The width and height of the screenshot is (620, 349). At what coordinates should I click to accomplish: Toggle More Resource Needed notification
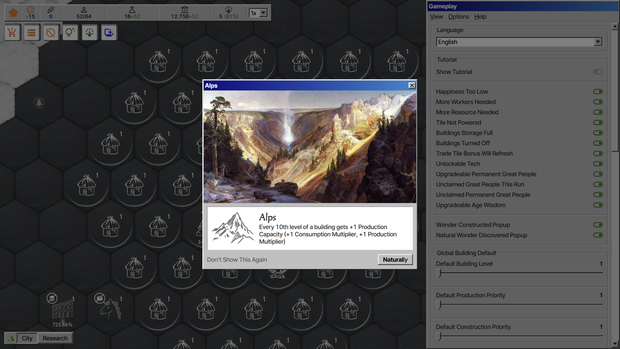(598, 112)
